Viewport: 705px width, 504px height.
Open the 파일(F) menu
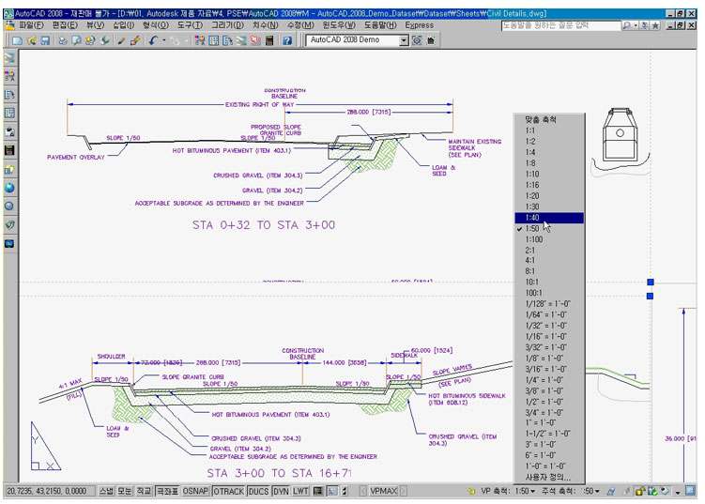pyautogui.click(x=31, y=25)
